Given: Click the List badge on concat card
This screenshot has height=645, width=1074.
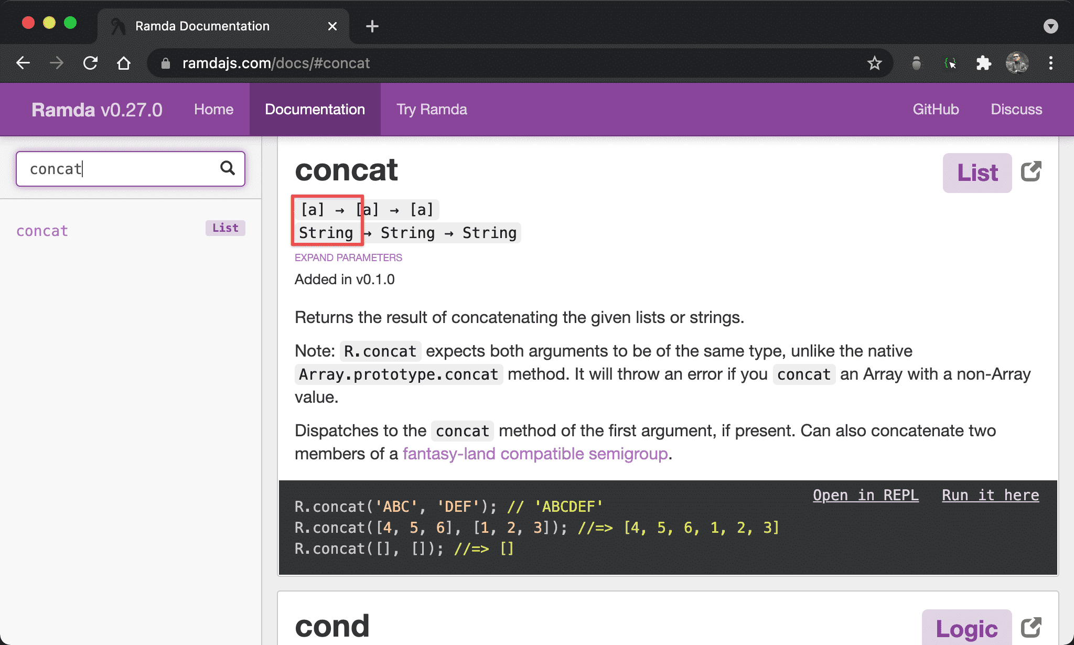Looking at the screenshot, I should 977,173.
